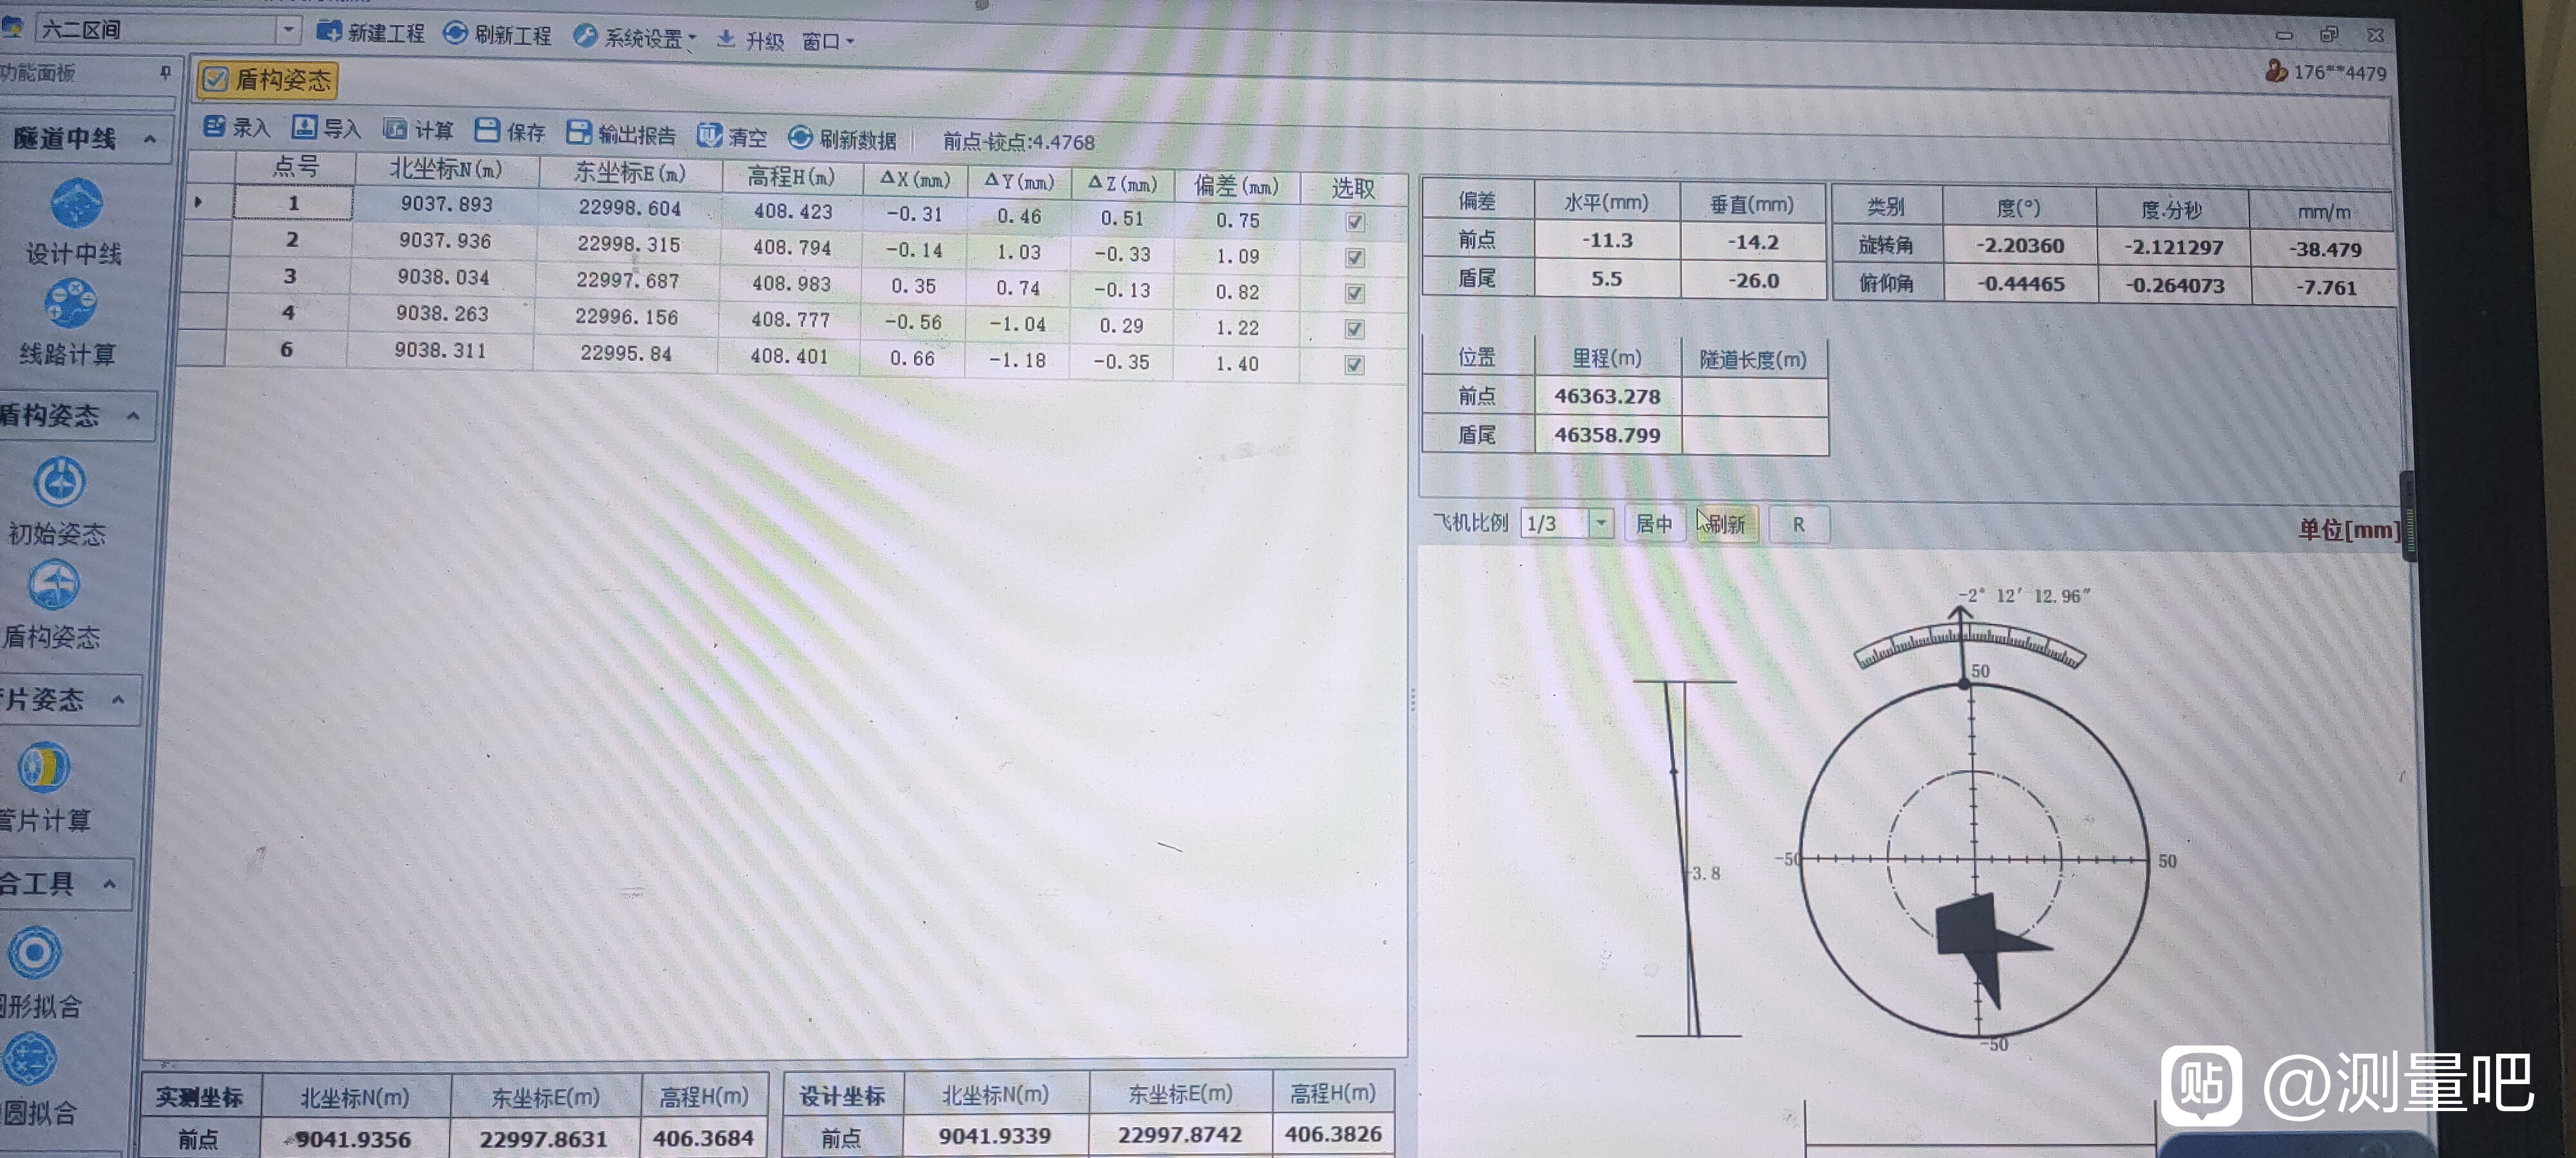Open the 飞机比例 1/3 scale dropdown

(x=1601, y=522)
